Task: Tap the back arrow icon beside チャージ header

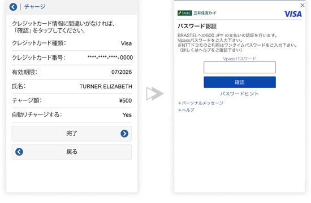Action: tap(13, 7)
